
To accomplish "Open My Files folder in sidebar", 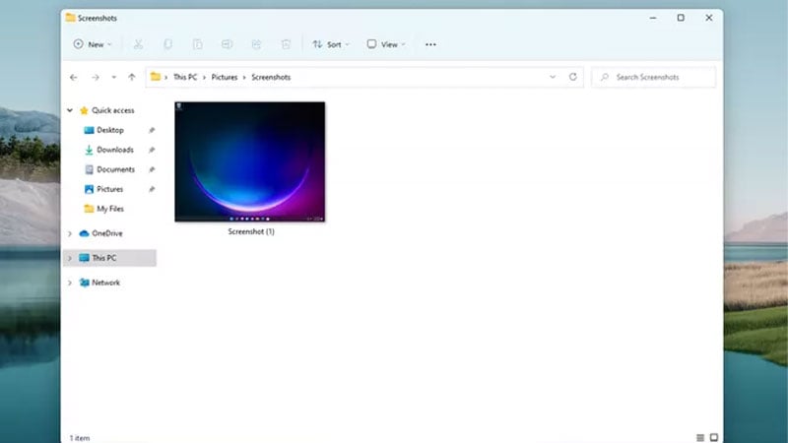I will click(110, 209).
